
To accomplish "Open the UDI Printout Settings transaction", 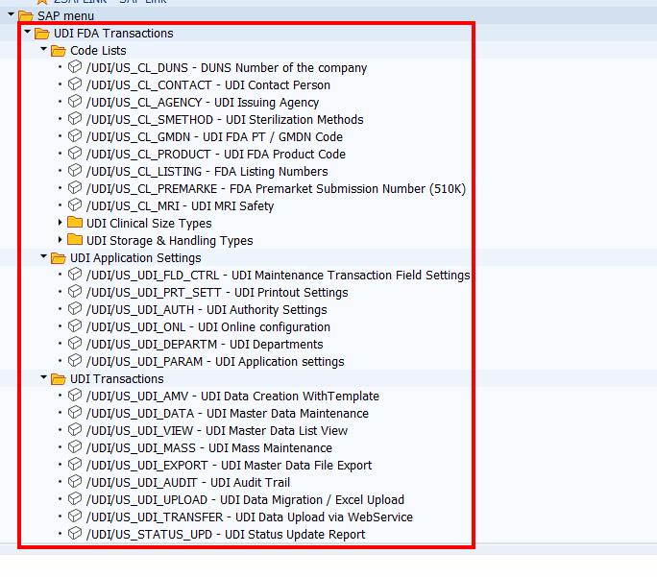I will (217, 292).
